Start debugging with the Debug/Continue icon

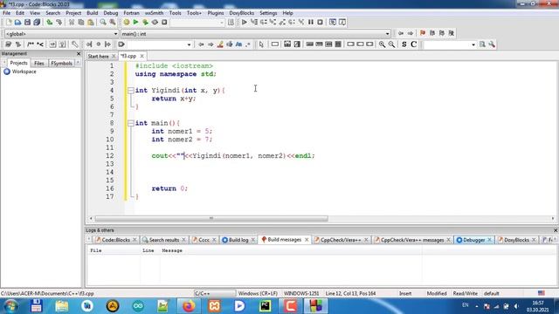245,23
